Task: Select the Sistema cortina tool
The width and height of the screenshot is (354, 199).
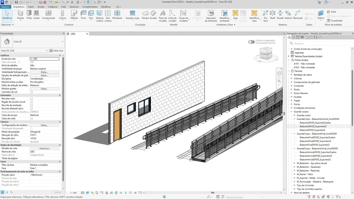Action: [x=99, y=16]
